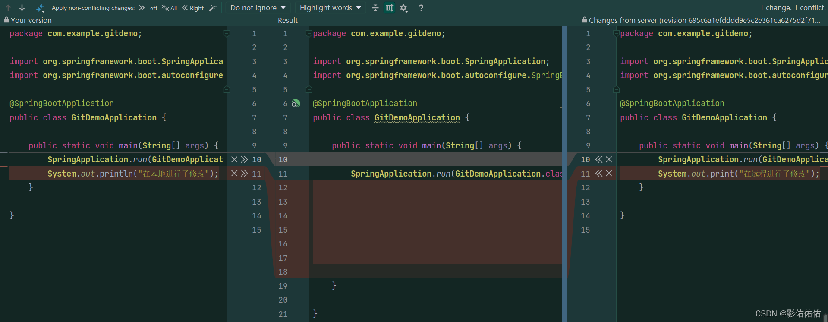Click '1 change. 1 conflict.' status text
The image size is (828, 322).
793,8
